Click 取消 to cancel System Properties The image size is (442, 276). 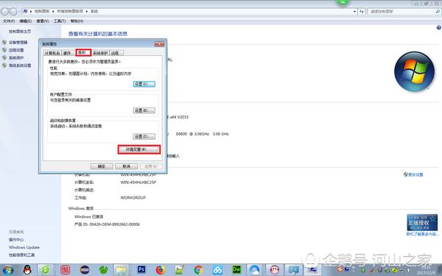pos(126,166)
